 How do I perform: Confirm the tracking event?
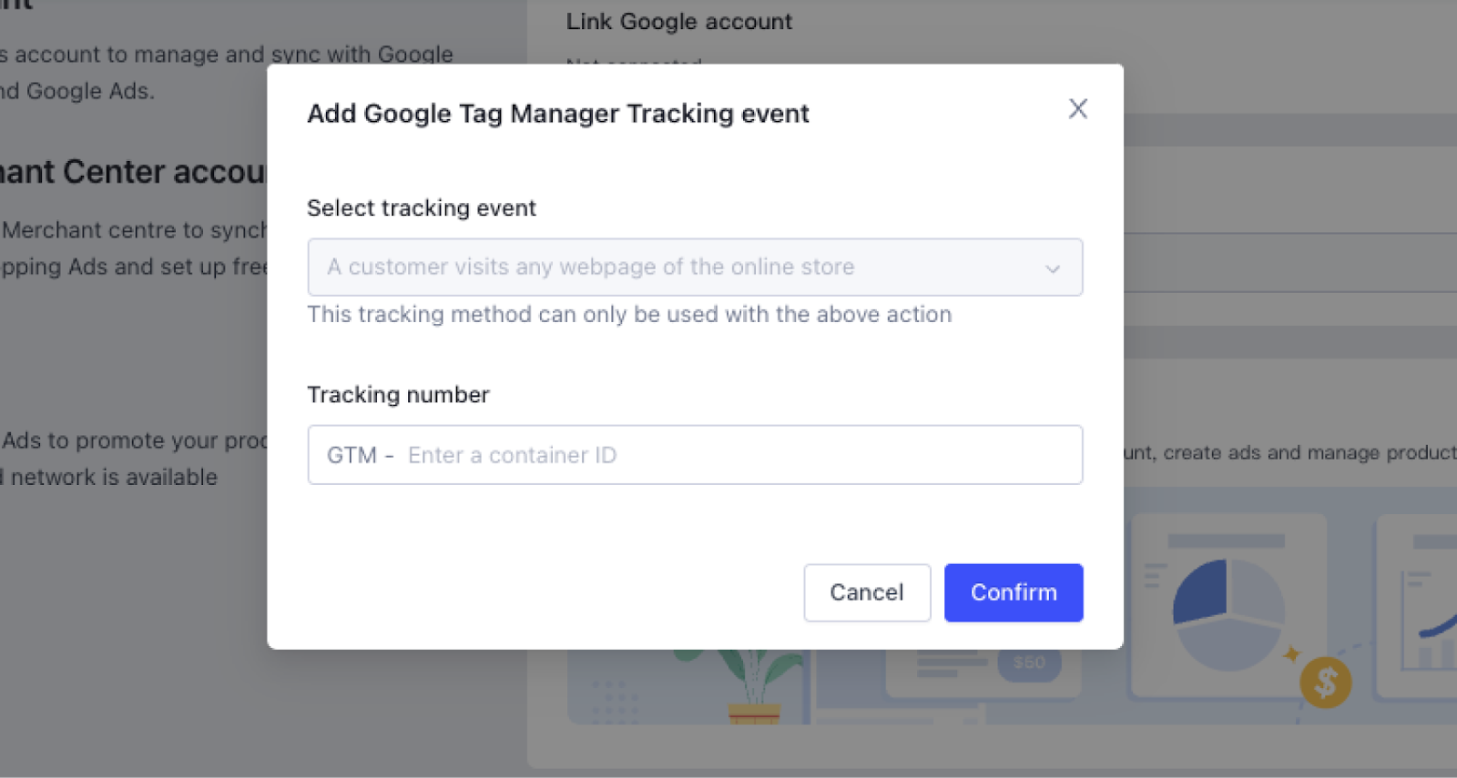[x=1014, y=592]
